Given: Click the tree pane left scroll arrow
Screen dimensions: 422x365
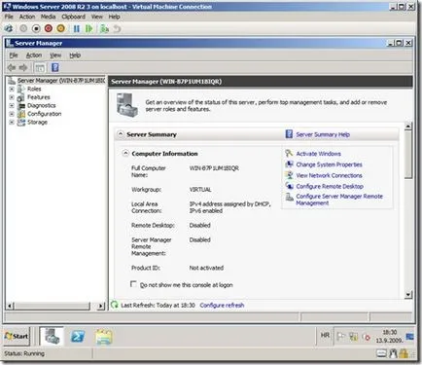Looking at the screenshot, I should click(10, 306).
